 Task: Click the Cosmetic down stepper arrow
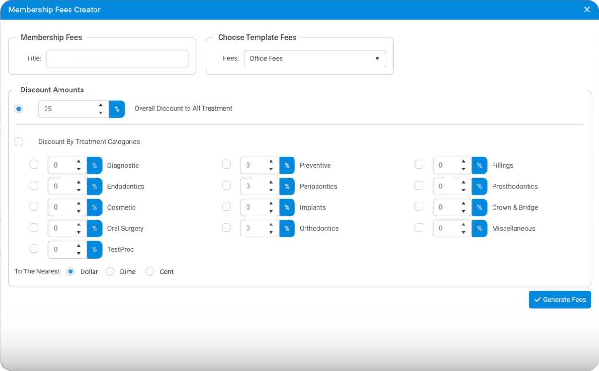point(79,210)
